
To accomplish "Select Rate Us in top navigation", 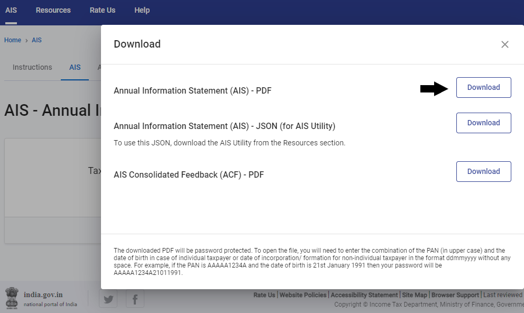I will (x=103, y=10).
